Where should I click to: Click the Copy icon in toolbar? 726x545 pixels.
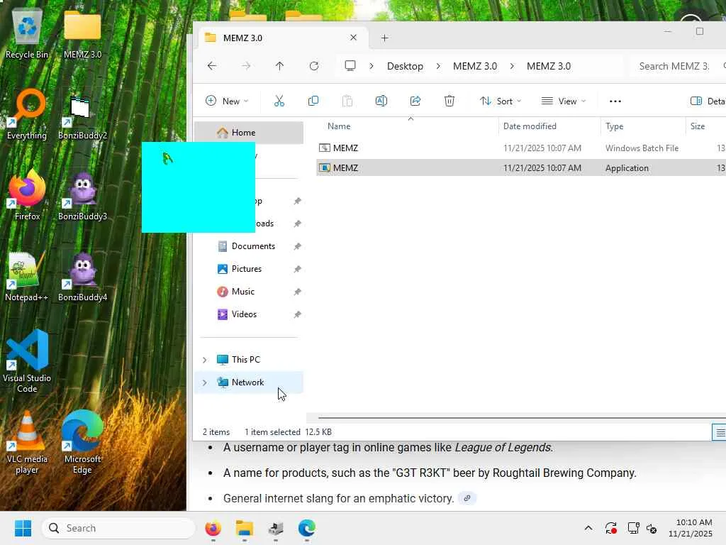313,101
